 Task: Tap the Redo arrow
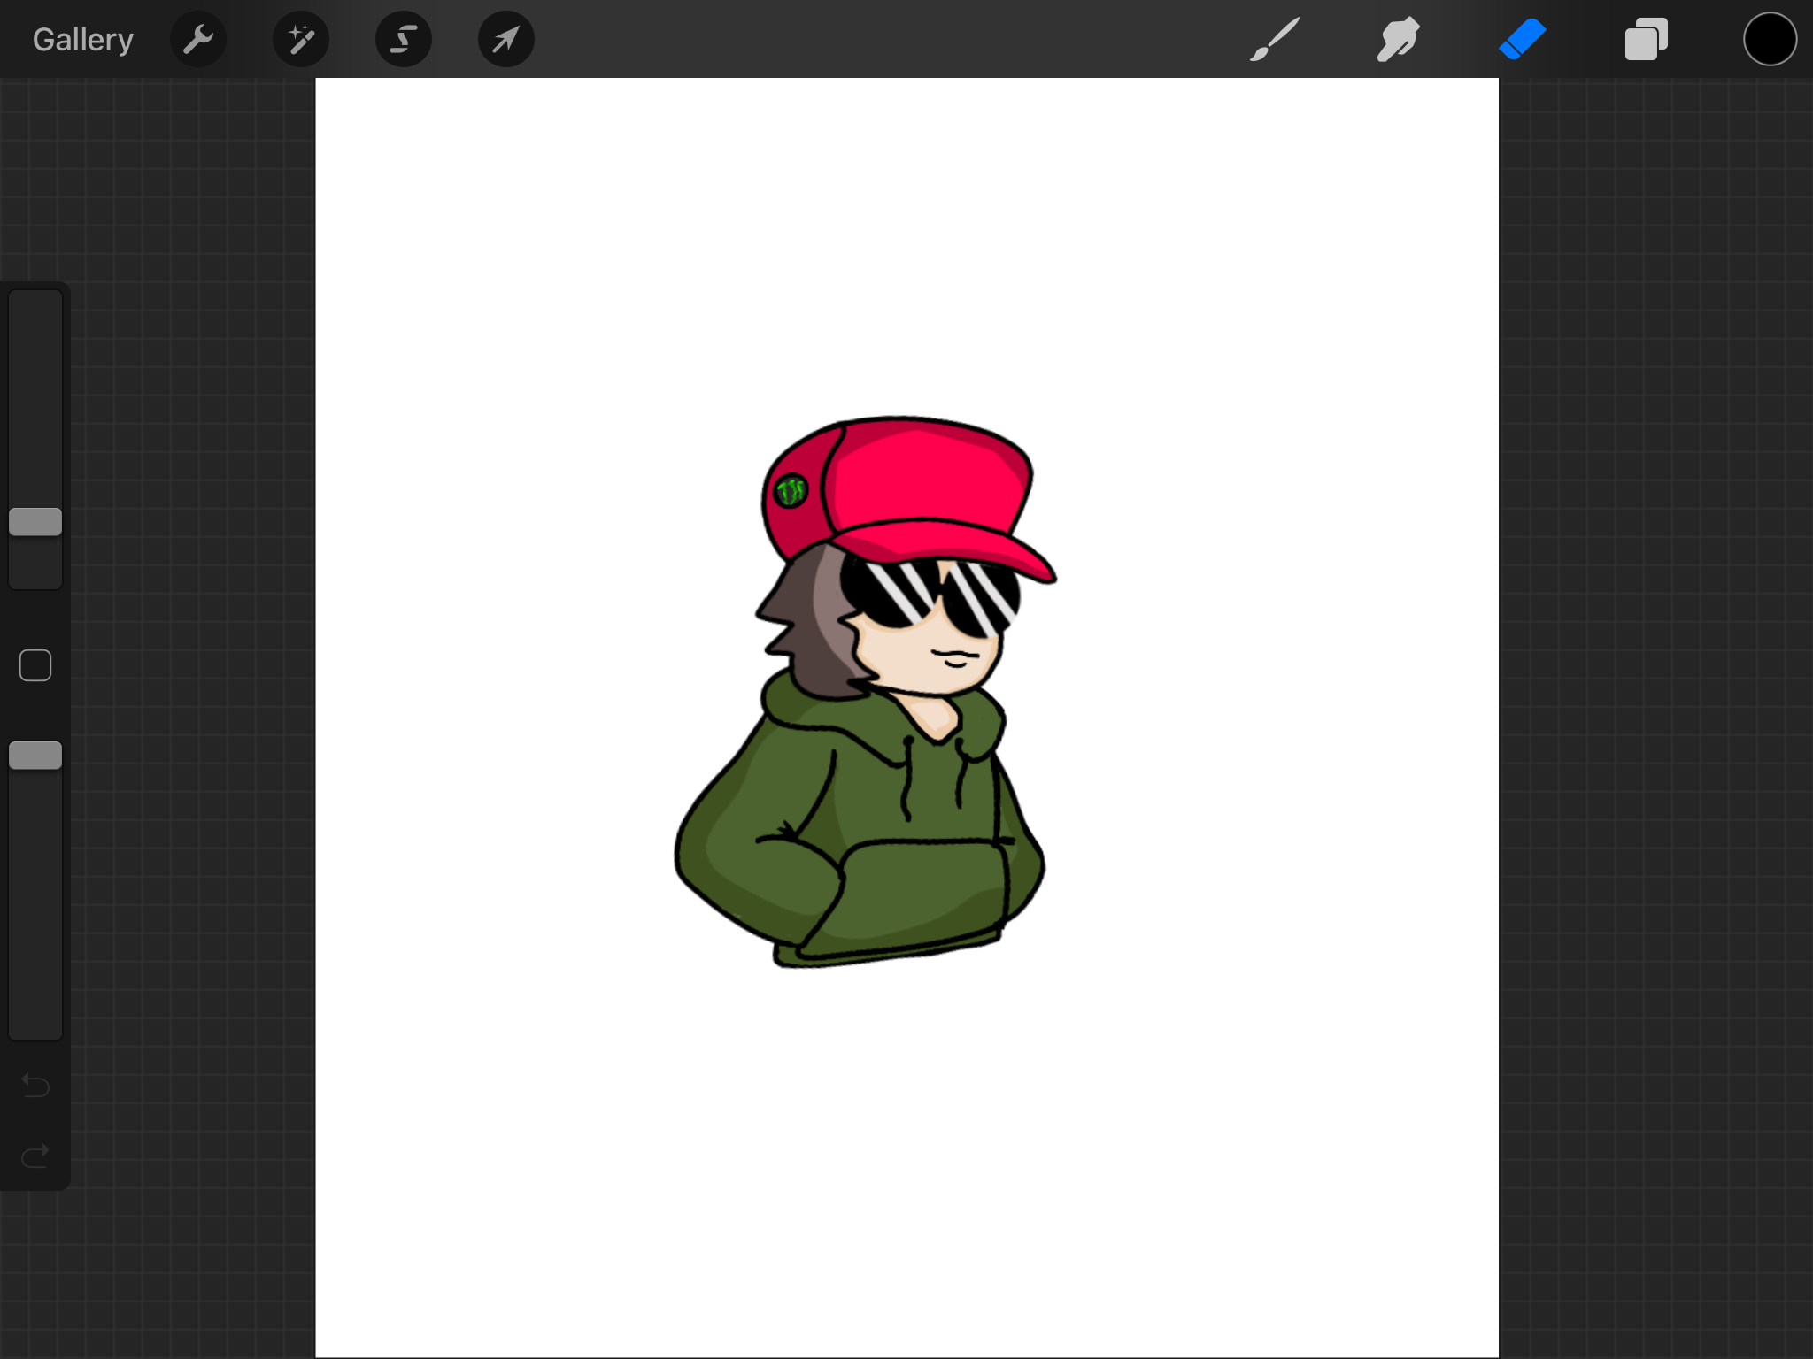pos(35,1156)
